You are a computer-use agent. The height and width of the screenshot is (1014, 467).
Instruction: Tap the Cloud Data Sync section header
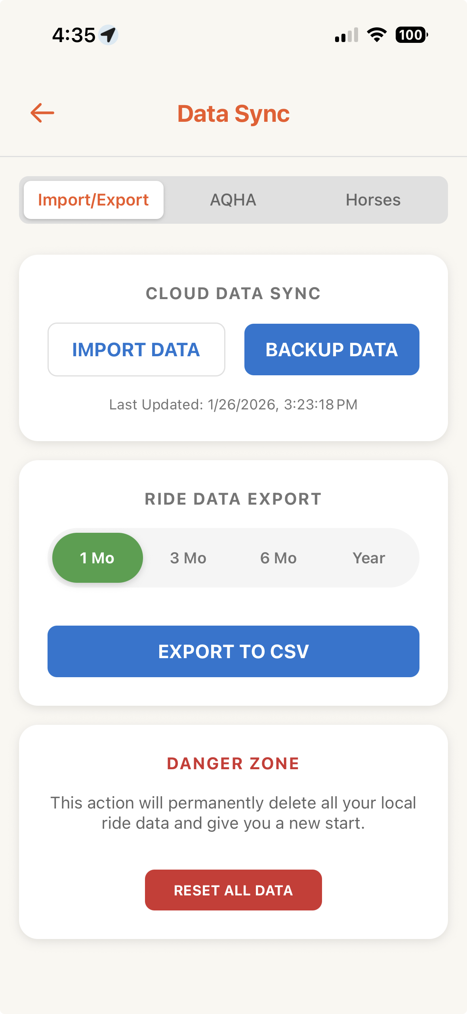pos(233,294)
